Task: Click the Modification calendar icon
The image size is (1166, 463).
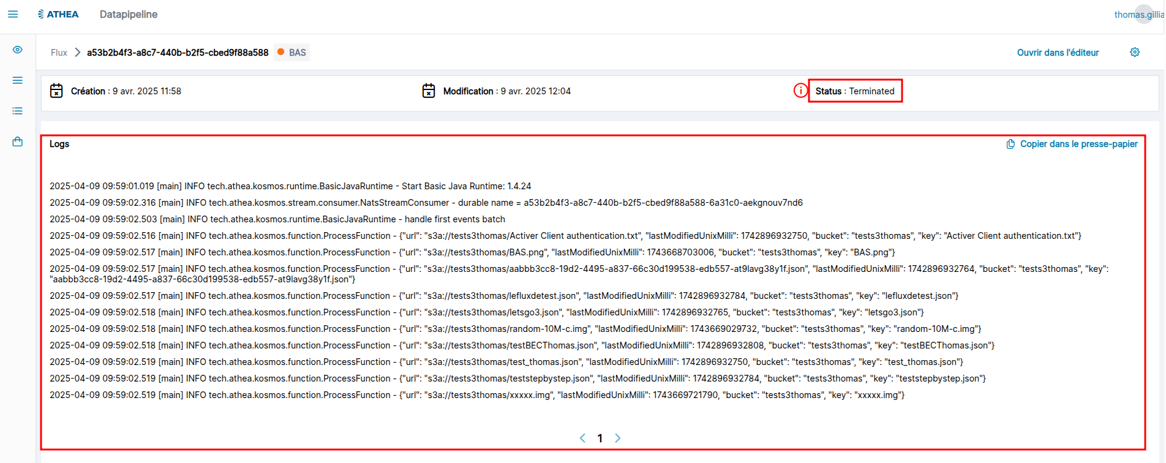Action: pyautogui.click(x=429, y=91)
